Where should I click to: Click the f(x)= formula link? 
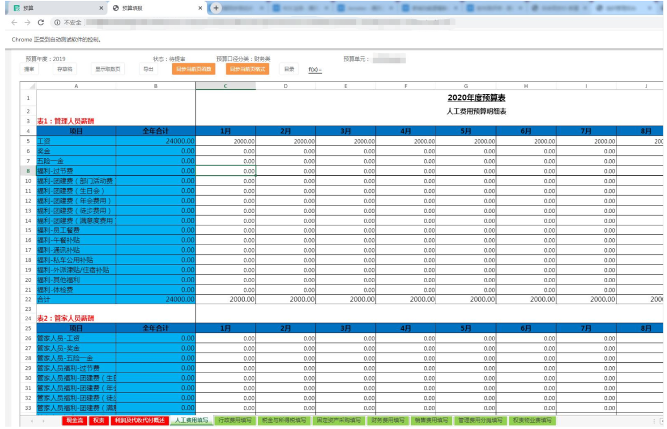tap(315, 70)
